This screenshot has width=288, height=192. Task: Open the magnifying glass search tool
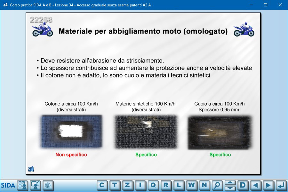pos(217,185)
